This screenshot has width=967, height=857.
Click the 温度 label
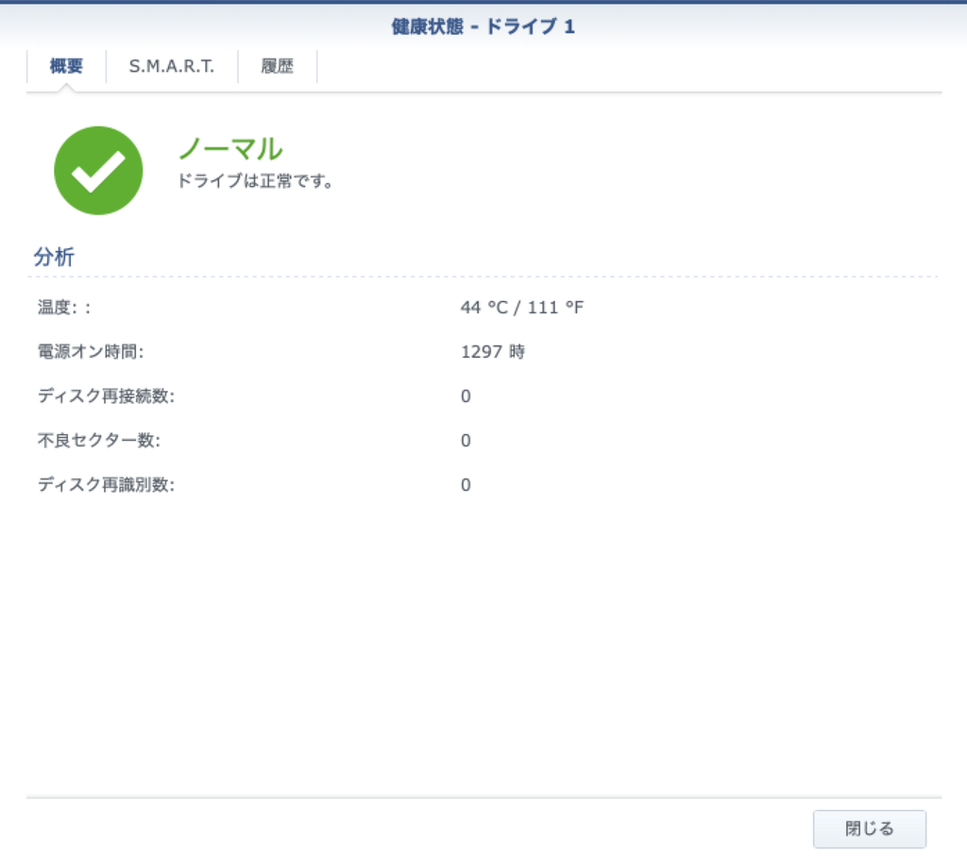[63, 308]
